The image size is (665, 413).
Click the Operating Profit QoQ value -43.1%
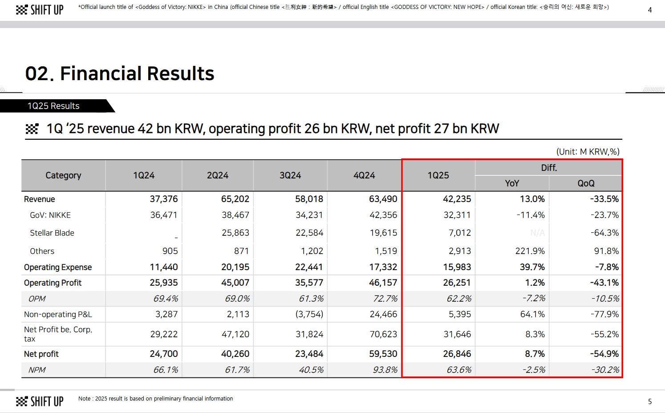tap(605, 283)
